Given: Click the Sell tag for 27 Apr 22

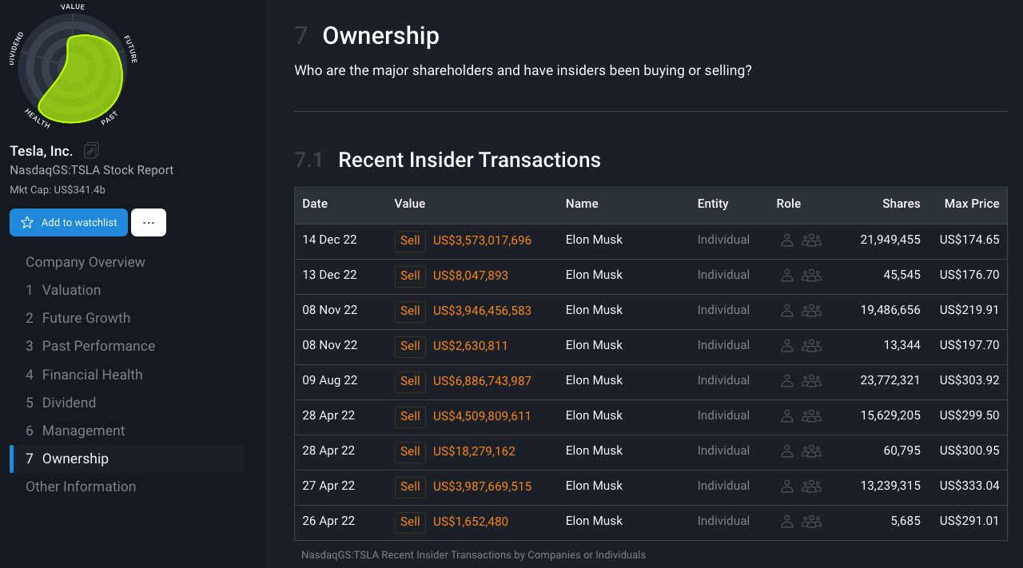Looking at the screenshot, I should 410,487.
